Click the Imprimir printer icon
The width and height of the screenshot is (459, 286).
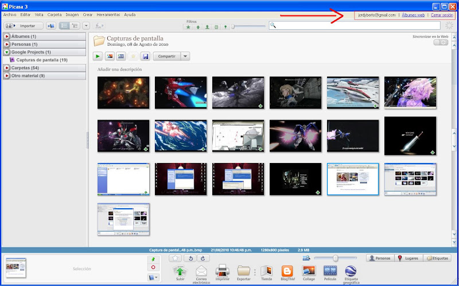tap(222, 271)
